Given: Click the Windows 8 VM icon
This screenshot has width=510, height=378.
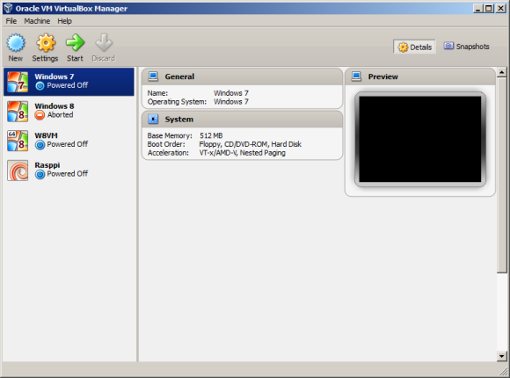Looking at the screenshot, I should coord(18,112).
